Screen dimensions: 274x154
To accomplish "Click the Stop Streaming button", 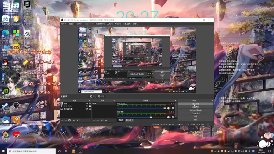I will click(196, 104).
